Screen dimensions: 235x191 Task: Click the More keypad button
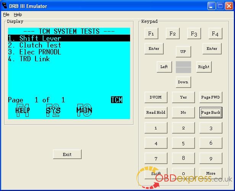211,173
